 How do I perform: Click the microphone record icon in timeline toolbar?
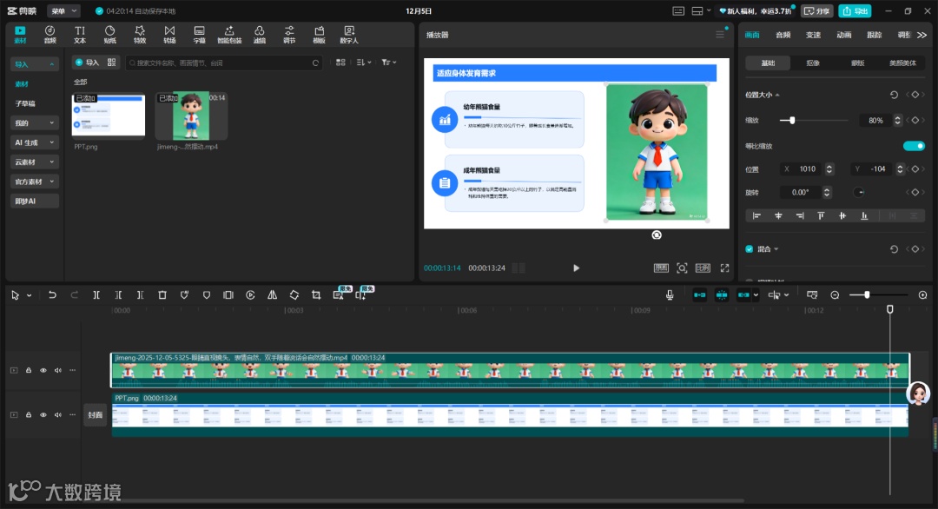click(670, 295)
